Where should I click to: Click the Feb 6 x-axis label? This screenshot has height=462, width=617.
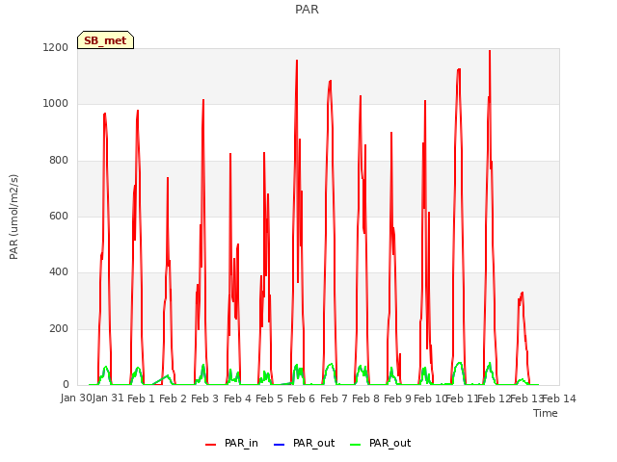click(x=301, y=398)
